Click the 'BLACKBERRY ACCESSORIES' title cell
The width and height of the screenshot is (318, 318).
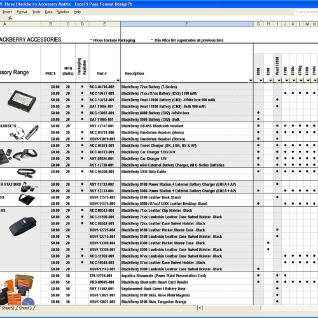coord(31,39)
